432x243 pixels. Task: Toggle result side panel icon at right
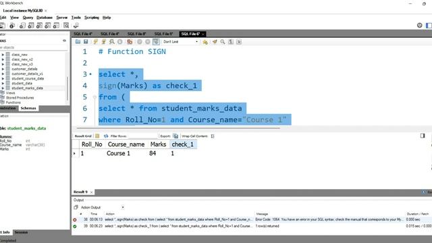coord(423,136)
